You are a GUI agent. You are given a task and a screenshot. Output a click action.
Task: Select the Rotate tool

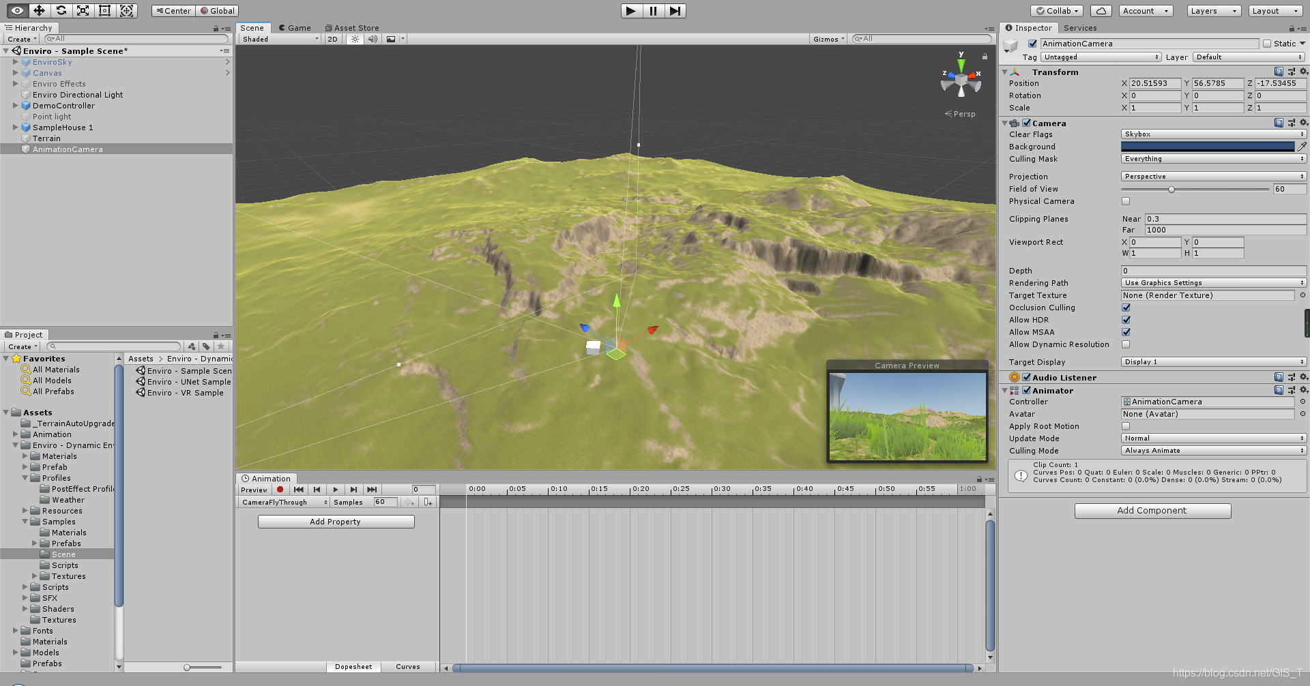[61, 10]
